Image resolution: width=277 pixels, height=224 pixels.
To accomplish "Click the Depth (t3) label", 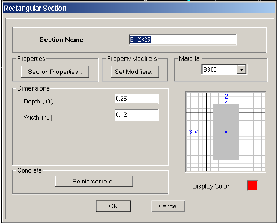I will (x=39, y=101).
